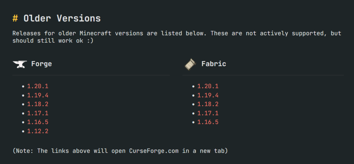Click the "Forge" section heading label

click(x=41, y=64)
